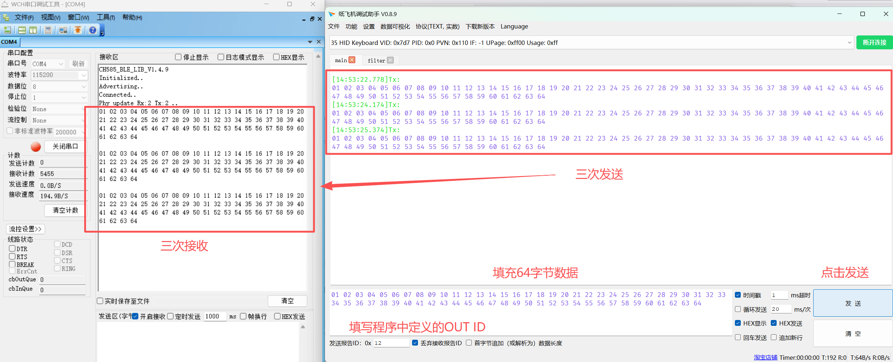Viewport: 893px width, 362px height.
Task: Disable the 丢弃接收报告ID checkbox
Action: point(415,343)
